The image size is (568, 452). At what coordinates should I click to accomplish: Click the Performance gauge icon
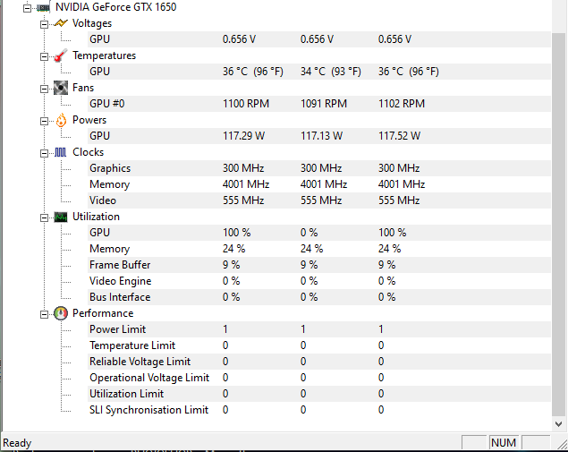pos(61,313)
